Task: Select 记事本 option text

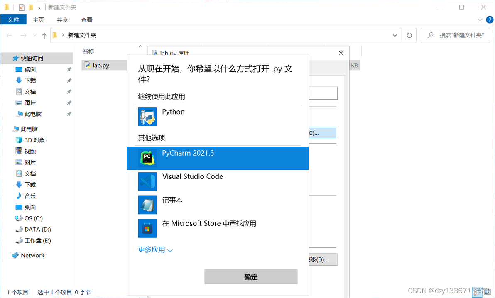Action: point(172,200)
